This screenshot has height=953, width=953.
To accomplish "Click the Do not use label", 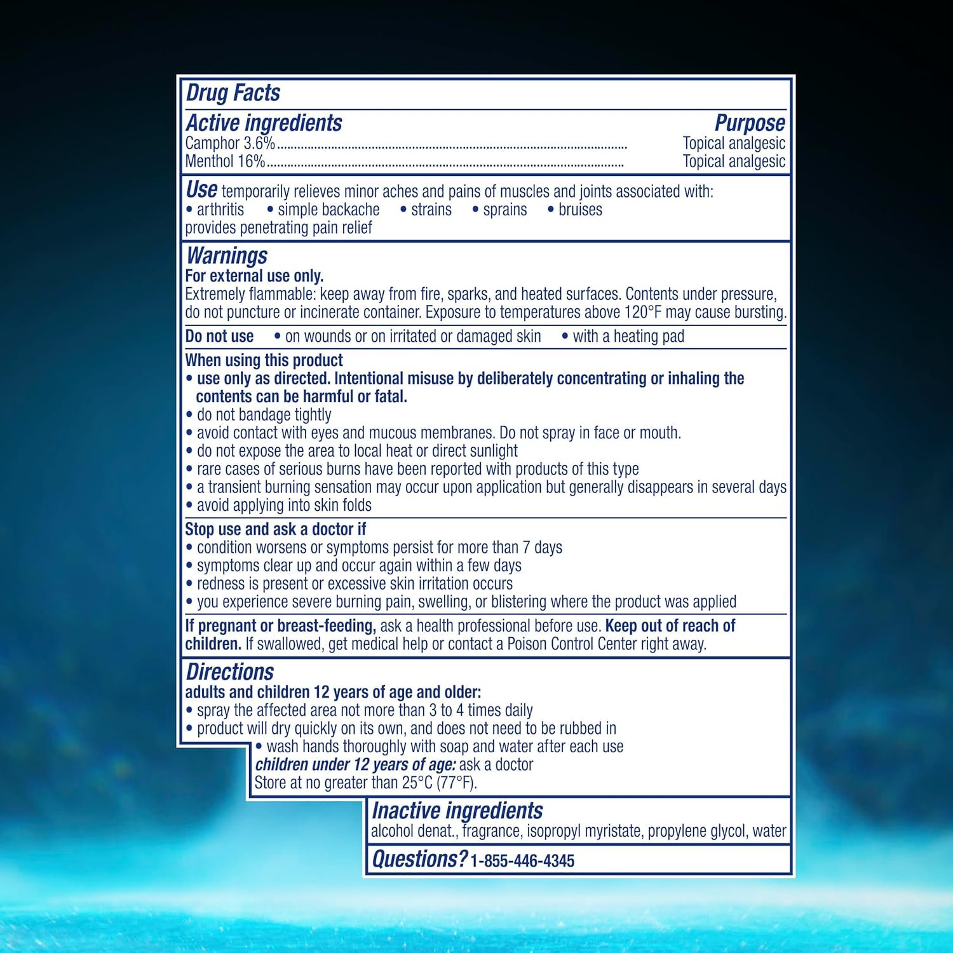I will (x=219, y=337).
